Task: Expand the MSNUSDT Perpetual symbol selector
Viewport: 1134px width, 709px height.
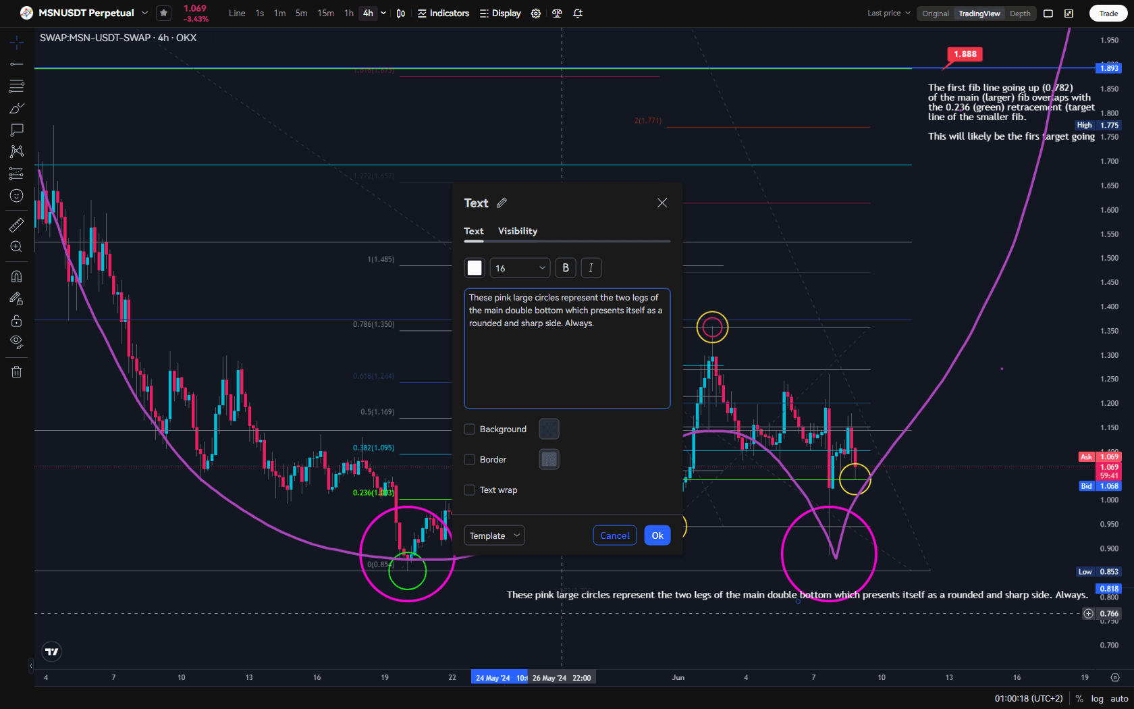Action: click(x=144, y=13)
